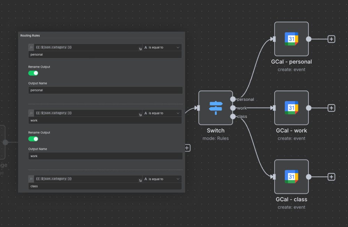Viewport: 348px width, 227px height.
Task: Click the 'class' output label on Switch
Action: coord(242,116)
